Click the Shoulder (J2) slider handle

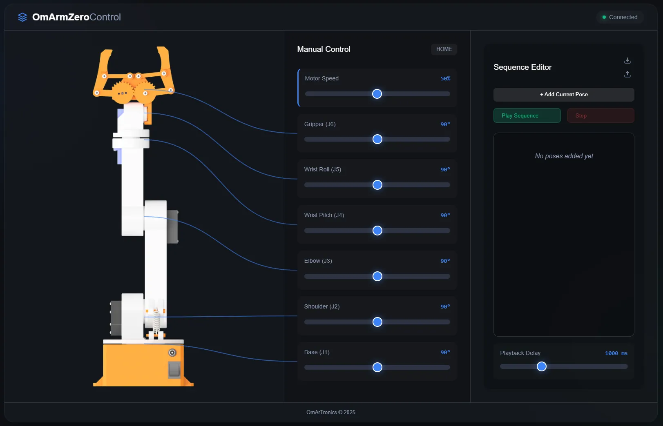point(377,322)
